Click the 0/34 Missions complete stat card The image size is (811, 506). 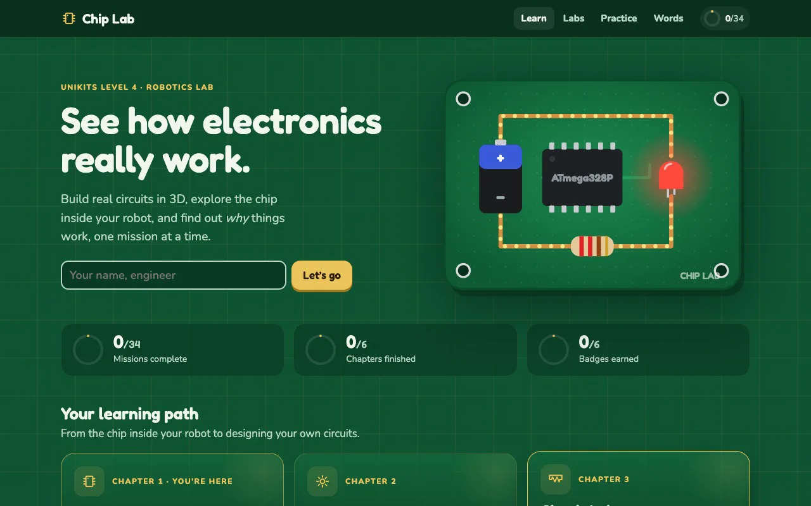(x=172, y=350)
